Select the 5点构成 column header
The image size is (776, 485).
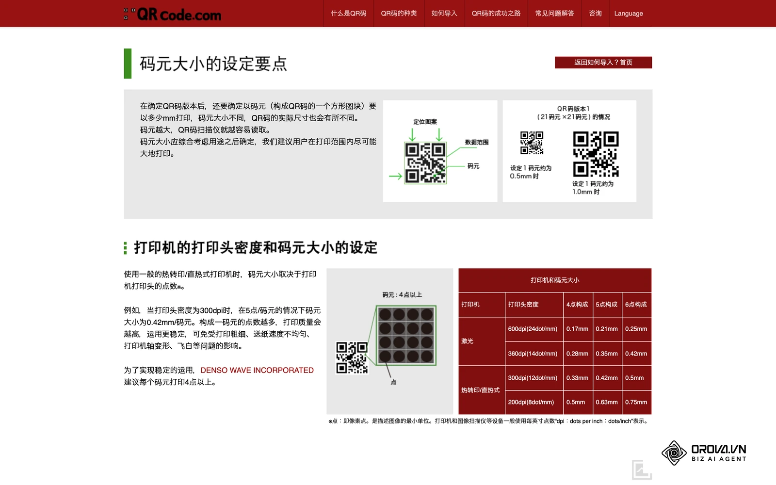coord(607,304)
